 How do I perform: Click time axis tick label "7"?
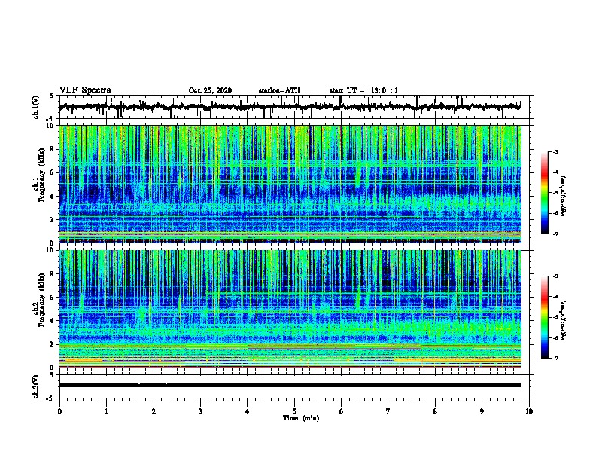388,411
